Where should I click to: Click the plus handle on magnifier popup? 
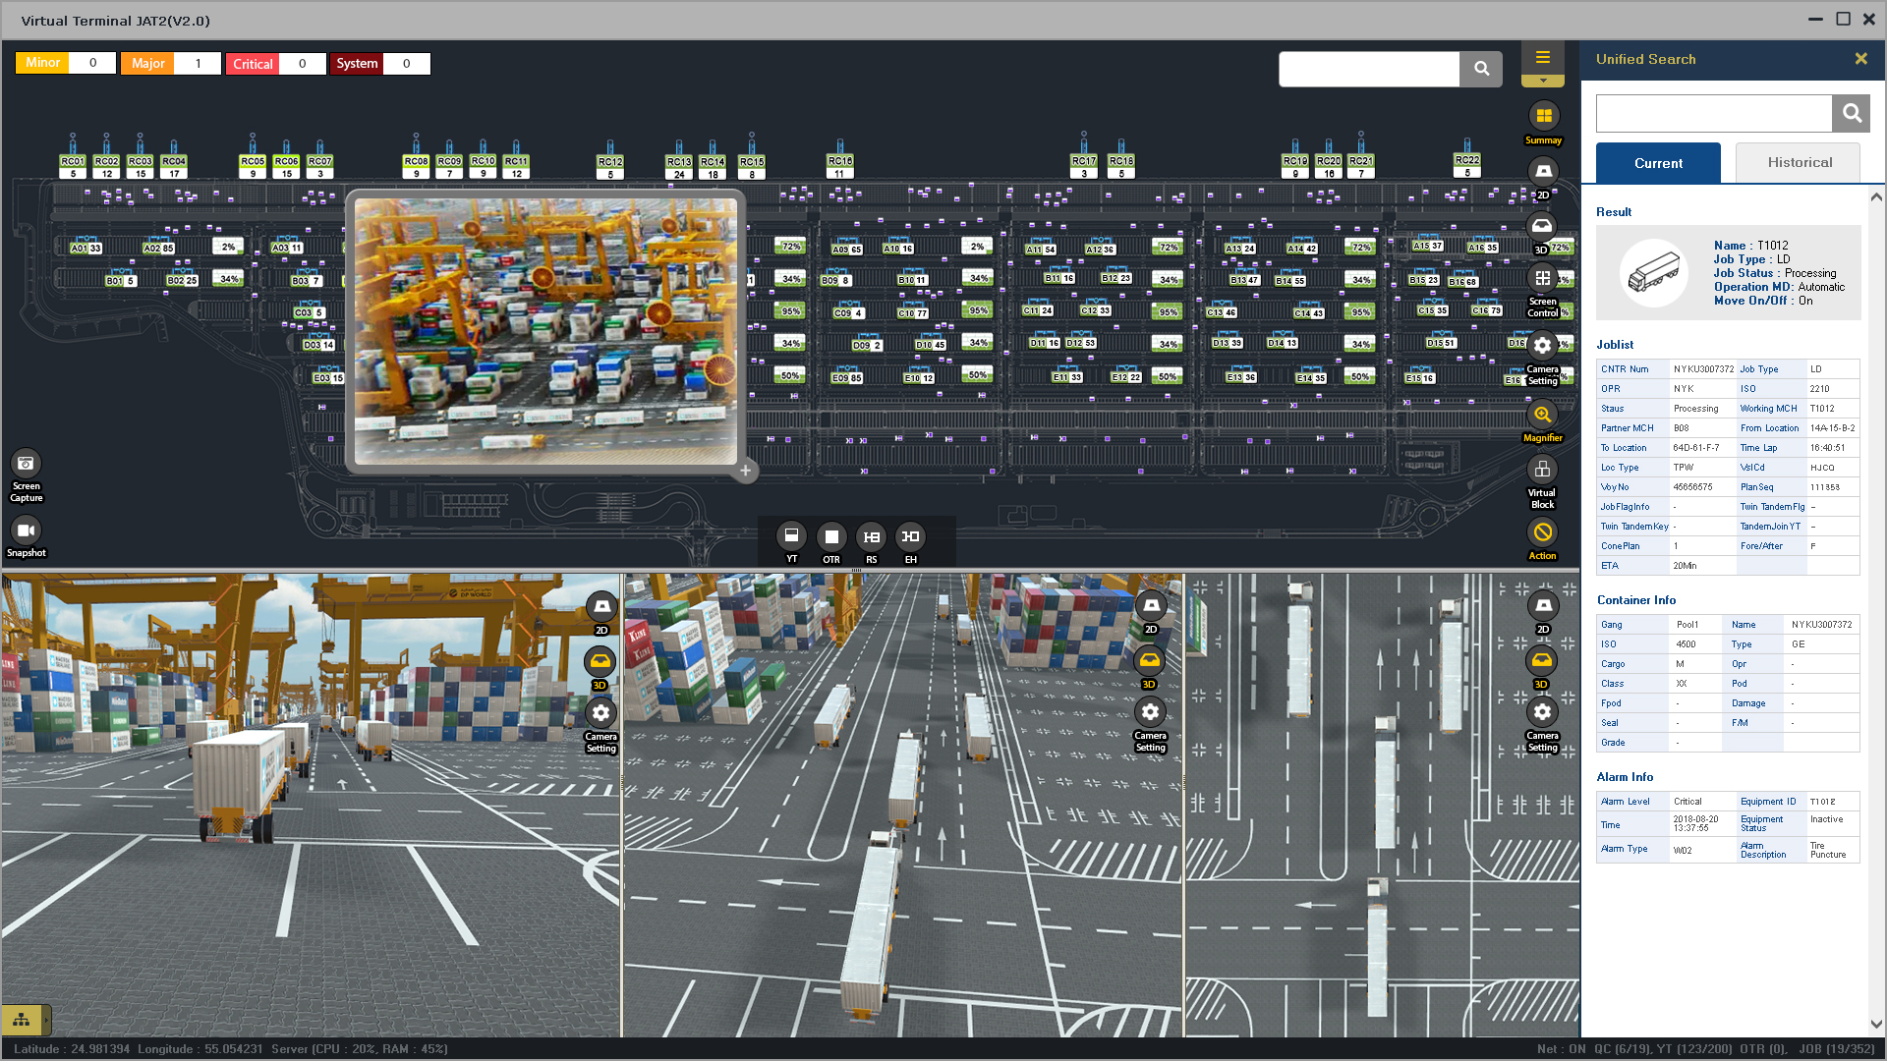point(746,472)
